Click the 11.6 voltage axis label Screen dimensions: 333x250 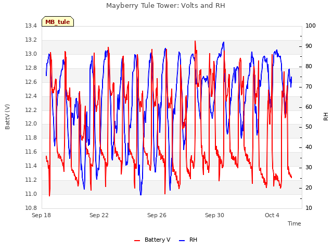click(x=31, y=152)
